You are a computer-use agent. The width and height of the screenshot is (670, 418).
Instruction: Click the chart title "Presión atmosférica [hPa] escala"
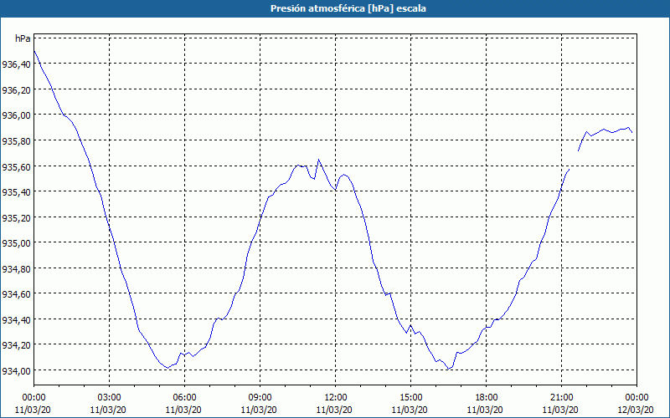click(x=348, y=8)
